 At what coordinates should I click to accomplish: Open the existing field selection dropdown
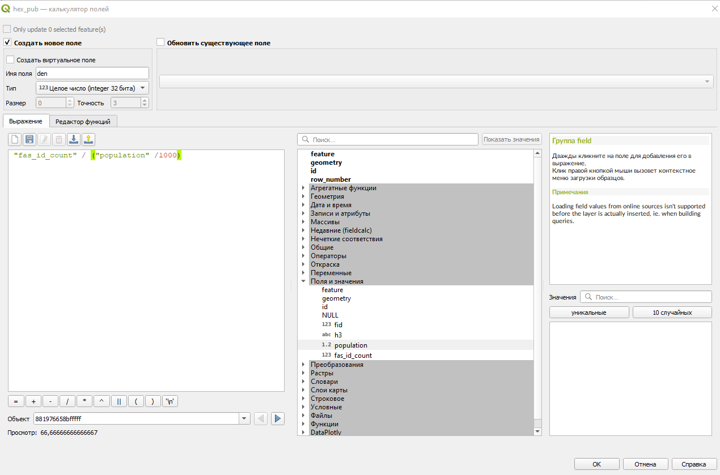(x=437, y=82)
